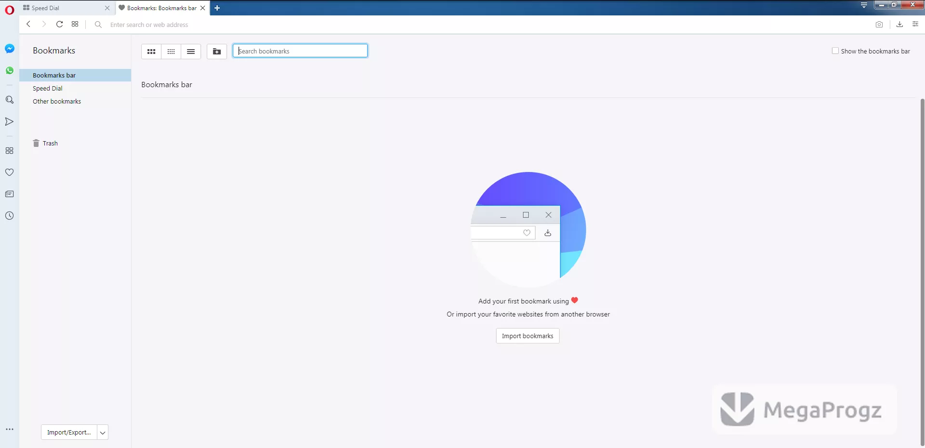This screenshot has height=448, width=925.
Task: Go forward to the next page
Action: pyautogui.click(x=44, y=24)
